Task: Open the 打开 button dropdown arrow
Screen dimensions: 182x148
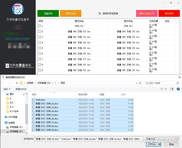Action: click(160, 144)
